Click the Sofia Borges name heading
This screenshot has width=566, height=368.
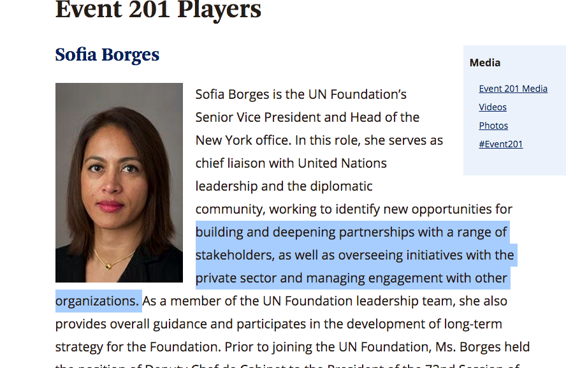107,55
